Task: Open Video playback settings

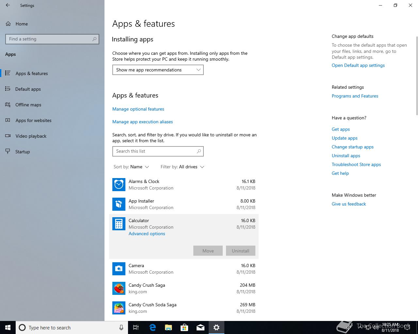Action: (x=31, y=136)
